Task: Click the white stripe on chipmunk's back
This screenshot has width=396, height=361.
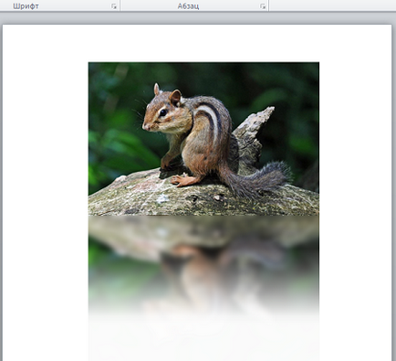Action: 211,119
